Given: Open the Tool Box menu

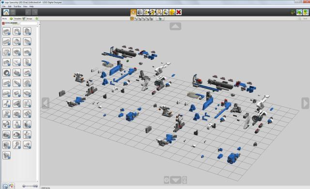Looking at the screenshot, I should tap(17, 6).
